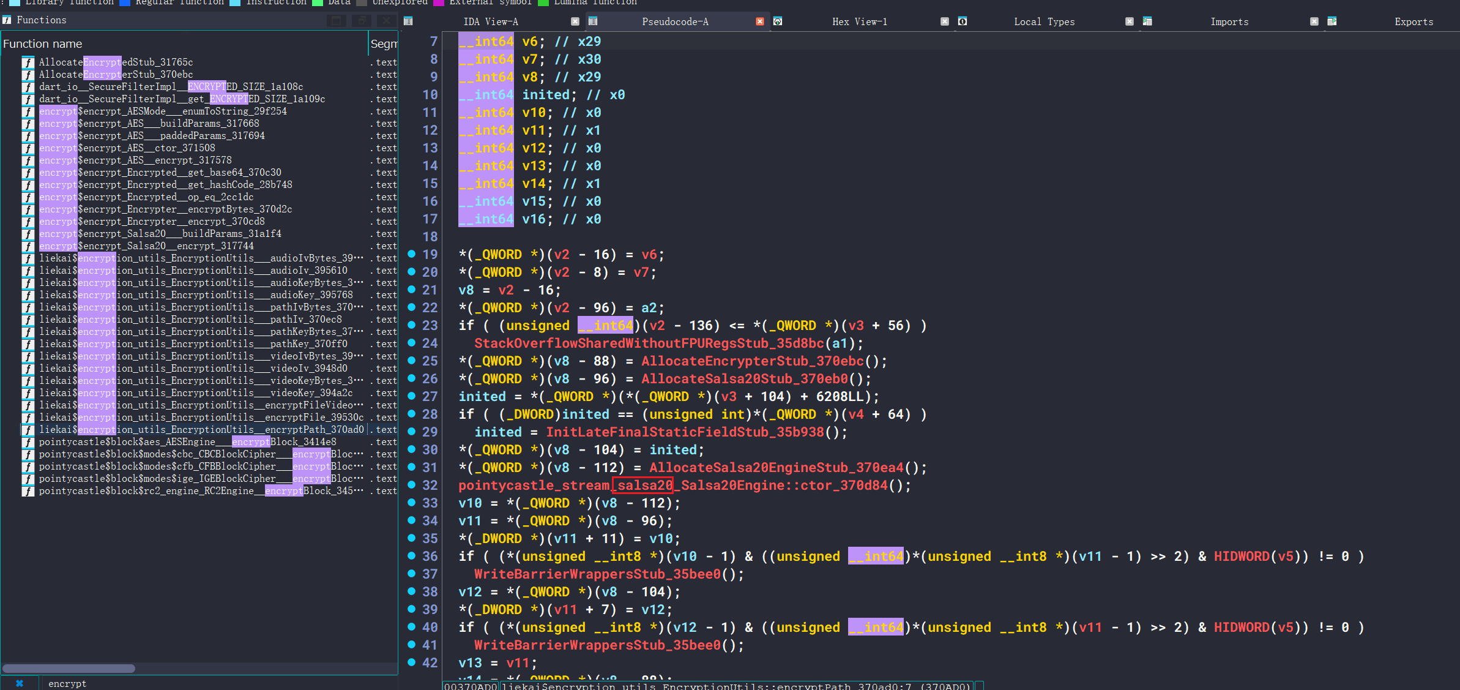Sort by the Segment column header
This screenshot has height=690, width=1460.
384,43
